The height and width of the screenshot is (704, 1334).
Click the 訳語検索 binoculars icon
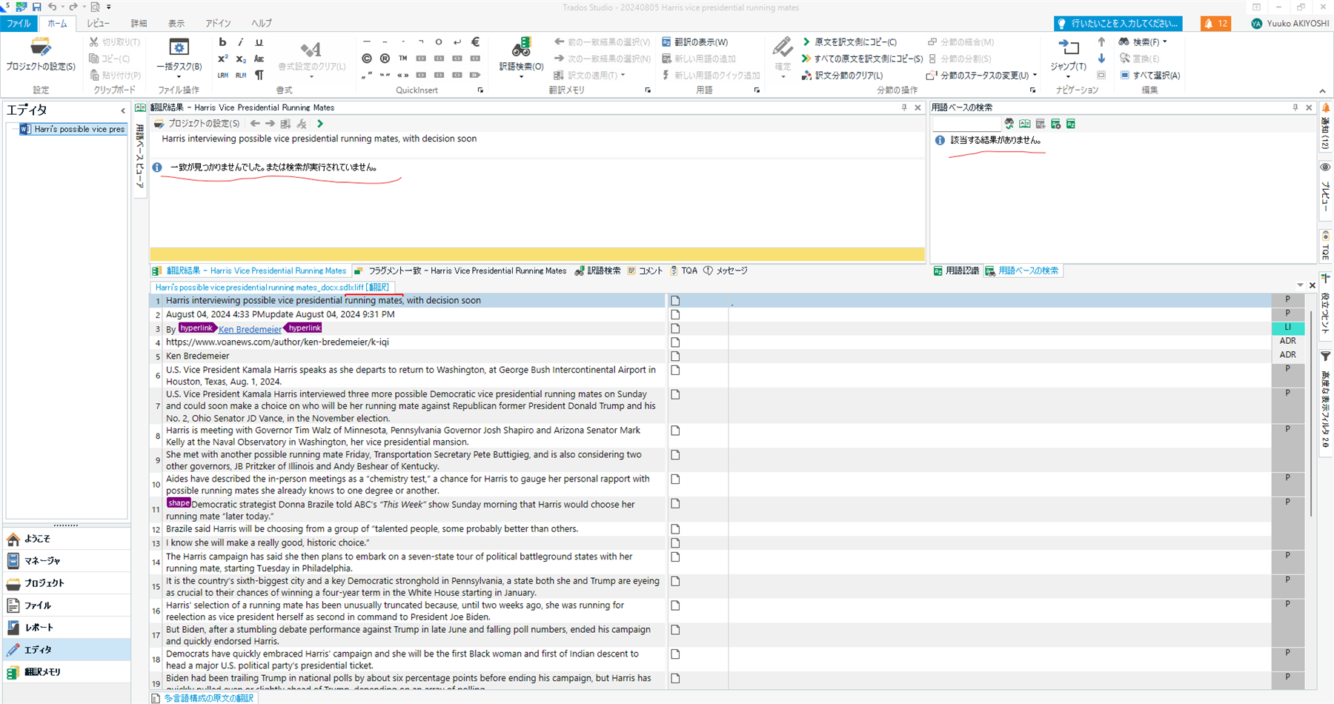(x=521, y=47)
